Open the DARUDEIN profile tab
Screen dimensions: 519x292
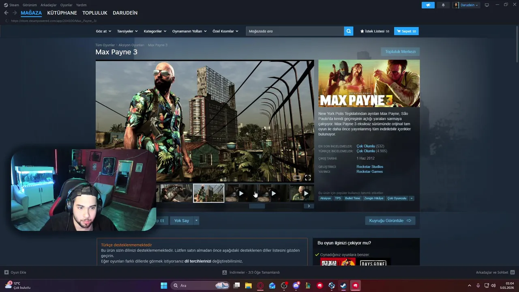(125, 13)
